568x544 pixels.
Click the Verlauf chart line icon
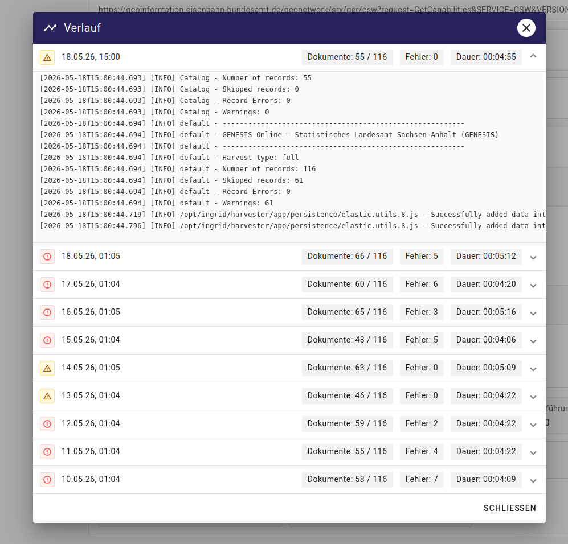coord(50,28)
